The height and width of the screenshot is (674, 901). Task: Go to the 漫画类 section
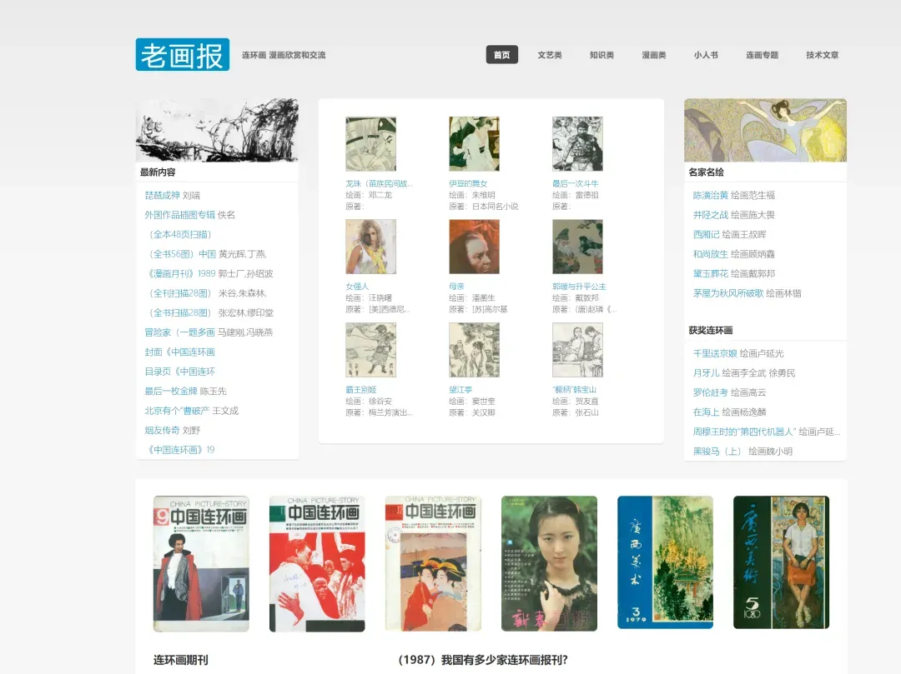(x=653, y=55)
